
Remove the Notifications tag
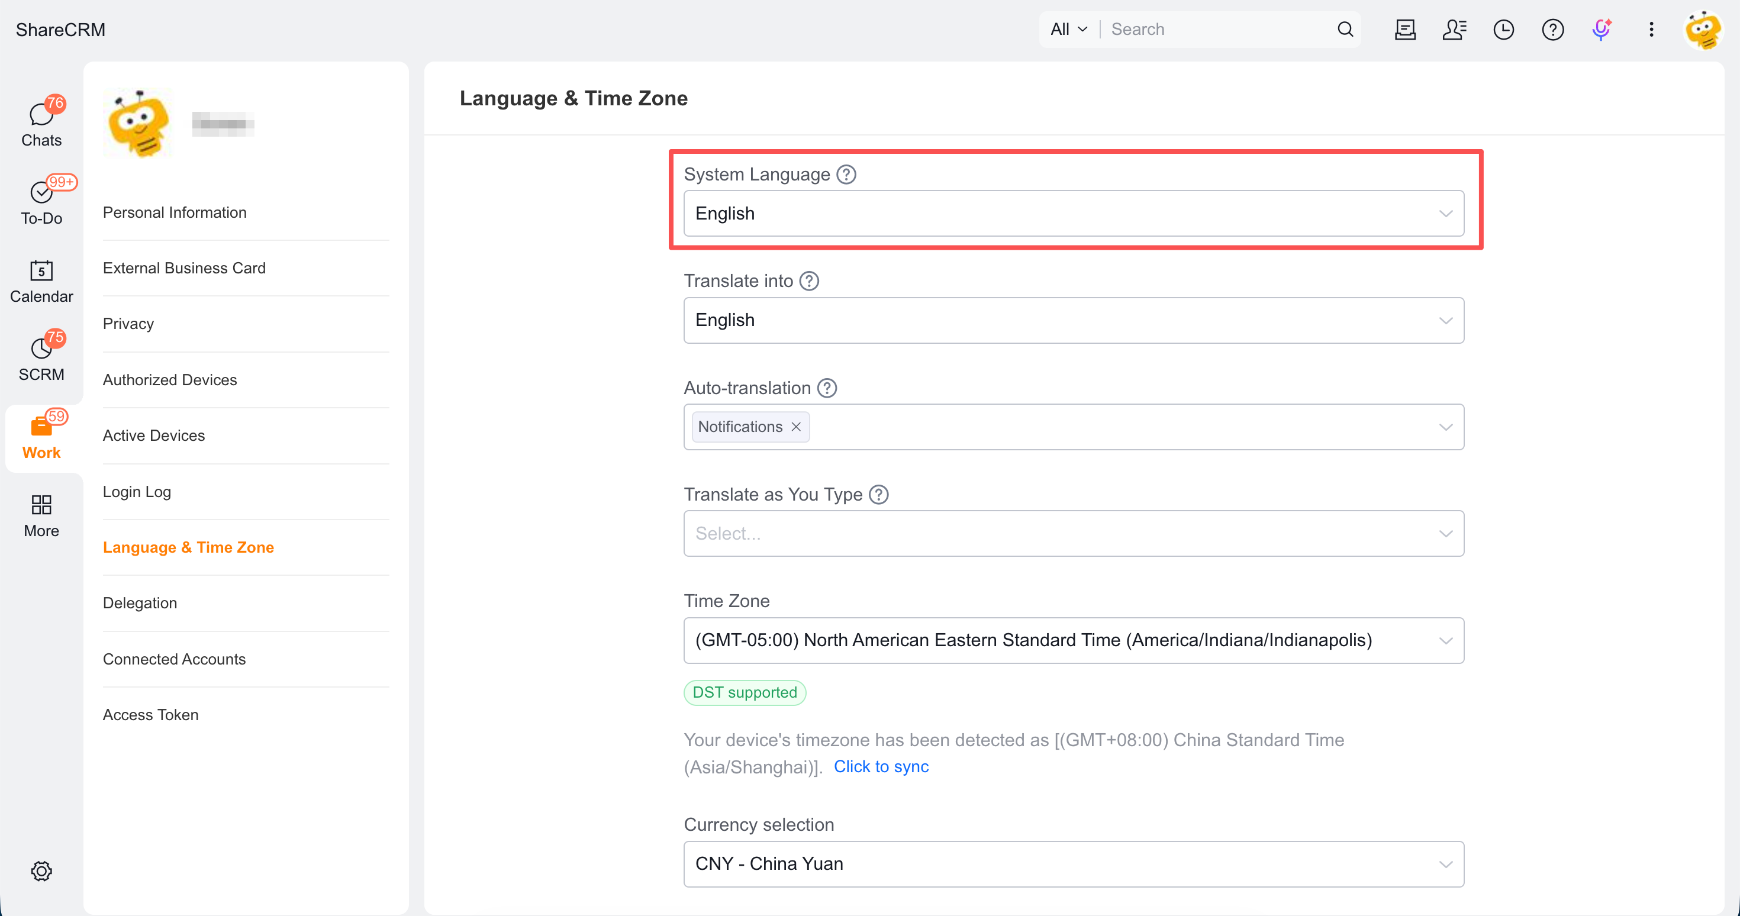tap(797, 427)
